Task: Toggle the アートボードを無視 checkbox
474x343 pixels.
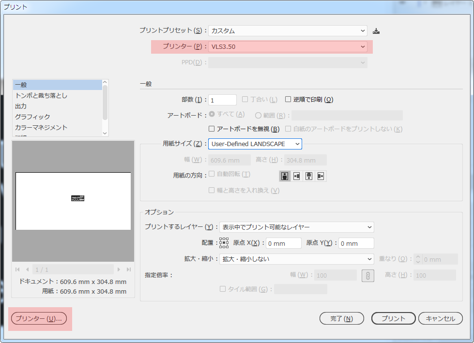Action: (x=212, y=129)
